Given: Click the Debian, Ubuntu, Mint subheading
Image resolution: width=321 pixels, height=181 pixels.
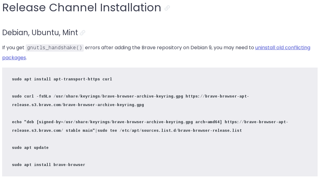Looking at the screenshot, I should click(40, 32).
